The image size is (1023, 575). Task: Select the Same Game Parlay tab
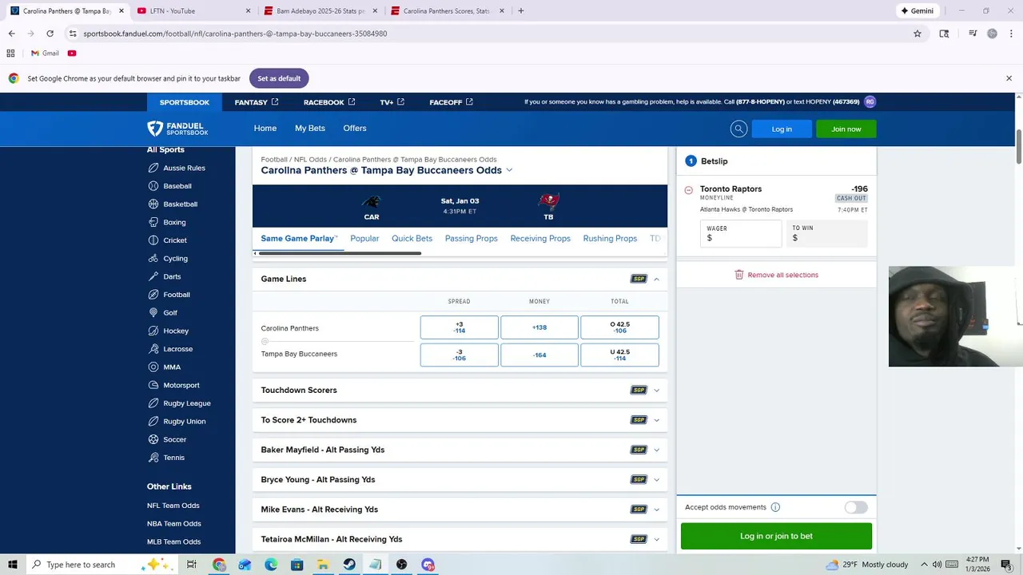click(x=299, y=239)
